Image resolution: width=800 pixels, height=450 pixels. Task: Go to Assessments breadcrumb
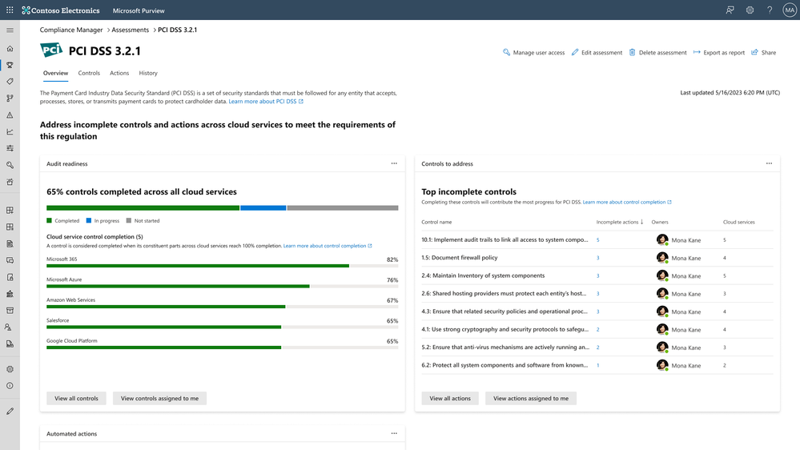130,30
